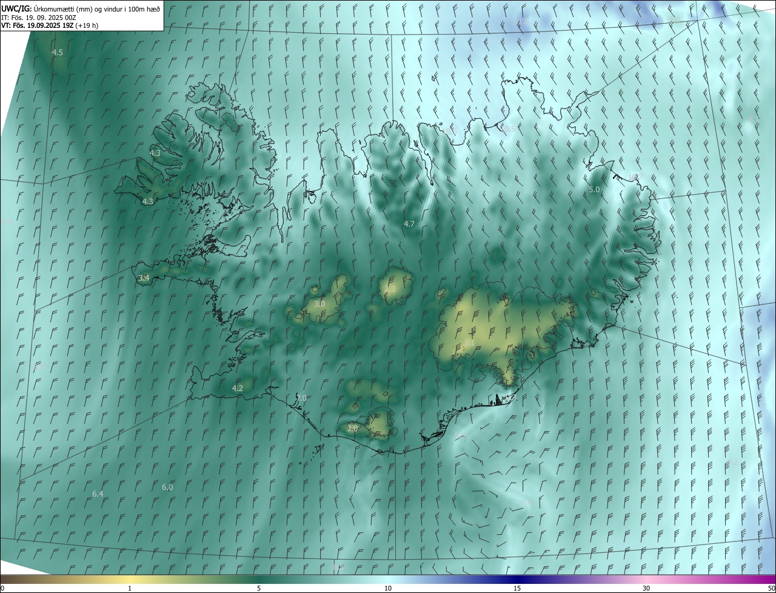The width and height of the screenshot is (776, 593).
Task: Select the '4.2' value label near the southwest coast
Action: point(238,388)
